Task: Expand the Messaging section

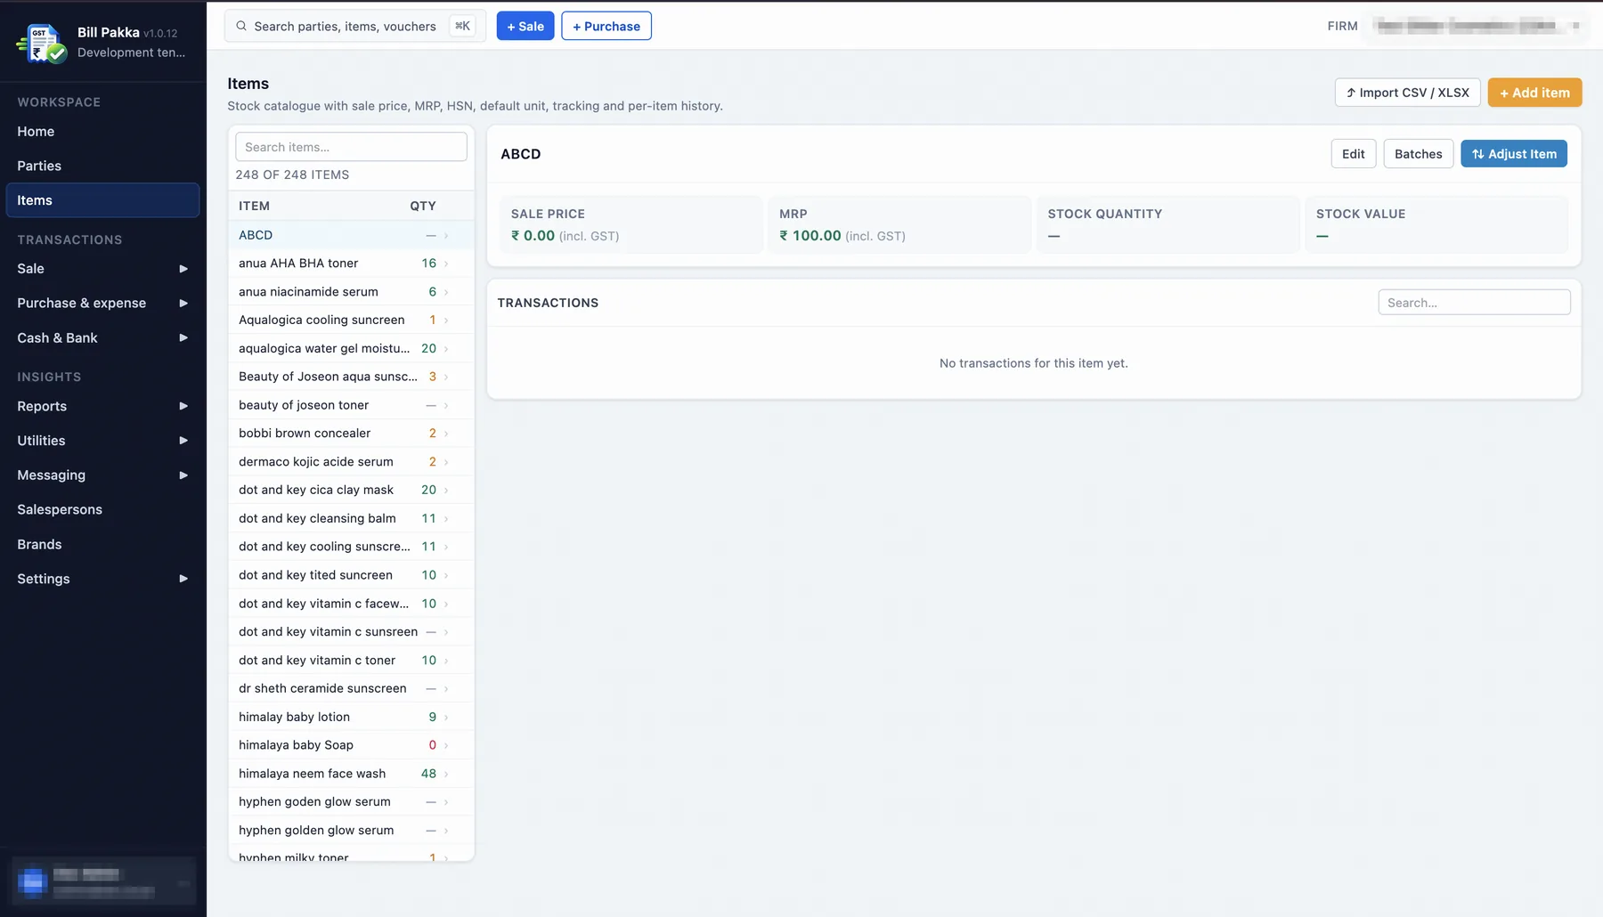Action: tap(102, 475)
